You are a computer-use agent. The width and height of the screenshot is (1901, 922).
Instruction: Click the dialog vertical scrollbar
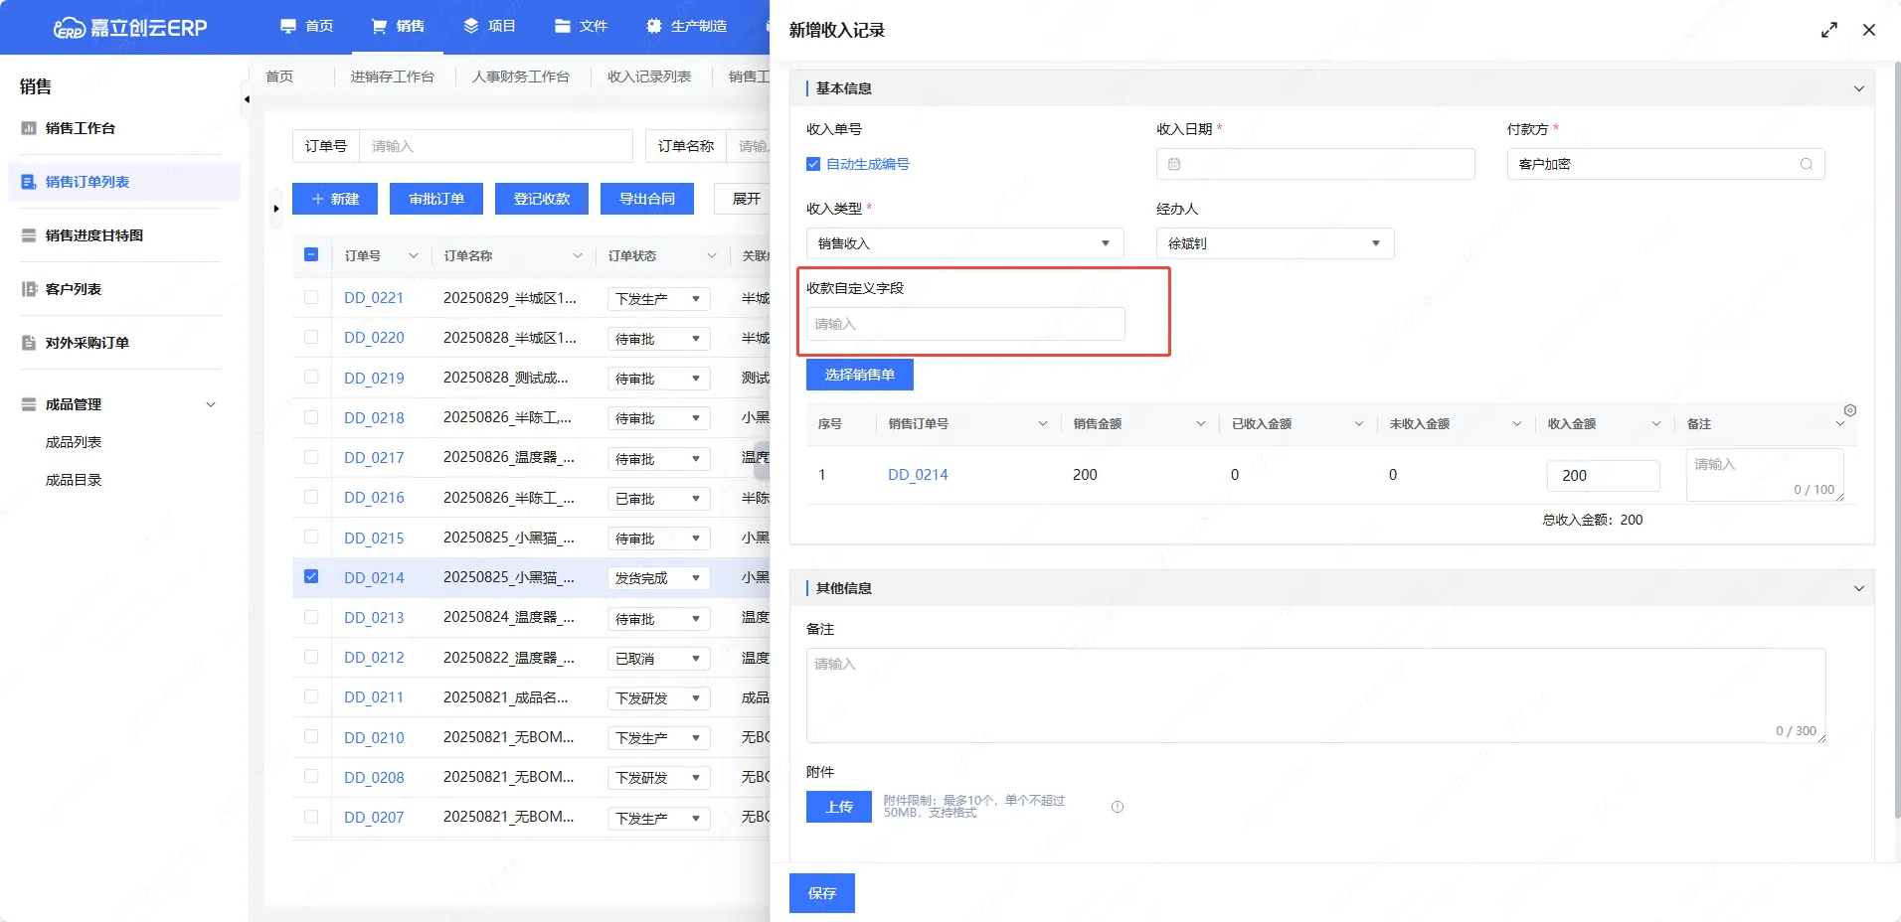pos(1896,437)
